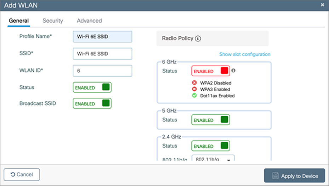Image resolution: width=329 pixels, height=186 pixels.
Task: Switch to the General tab
Action: point(19,21)
